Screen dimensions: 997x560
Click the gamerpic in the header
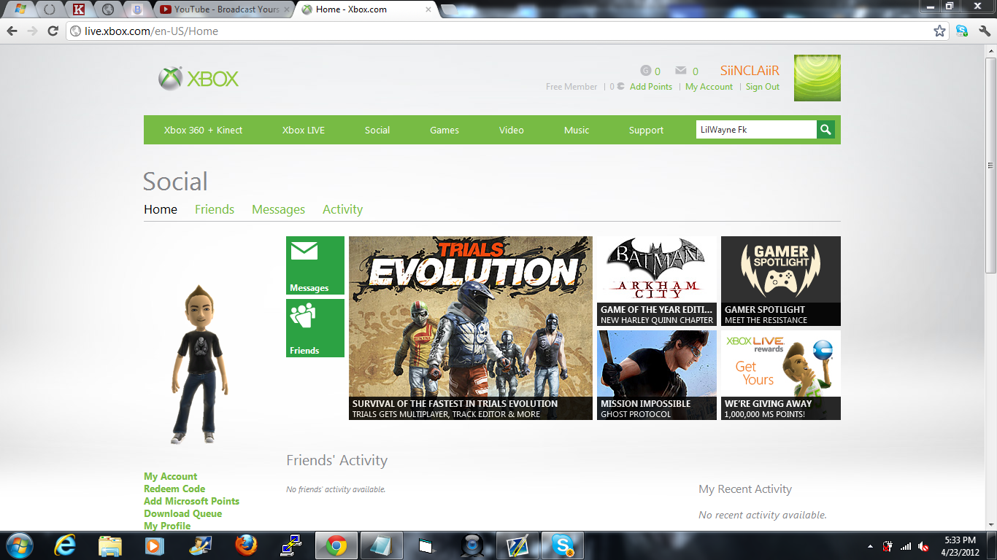817,78
